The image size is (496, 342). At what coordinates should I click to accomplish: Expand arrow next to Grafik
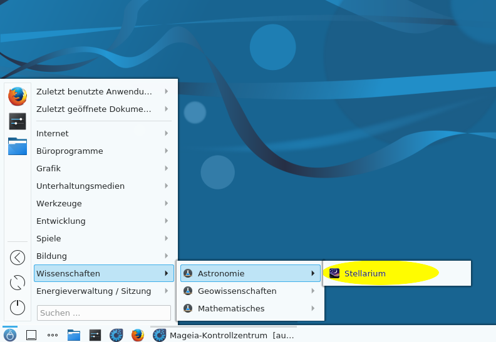coord(167,168)
